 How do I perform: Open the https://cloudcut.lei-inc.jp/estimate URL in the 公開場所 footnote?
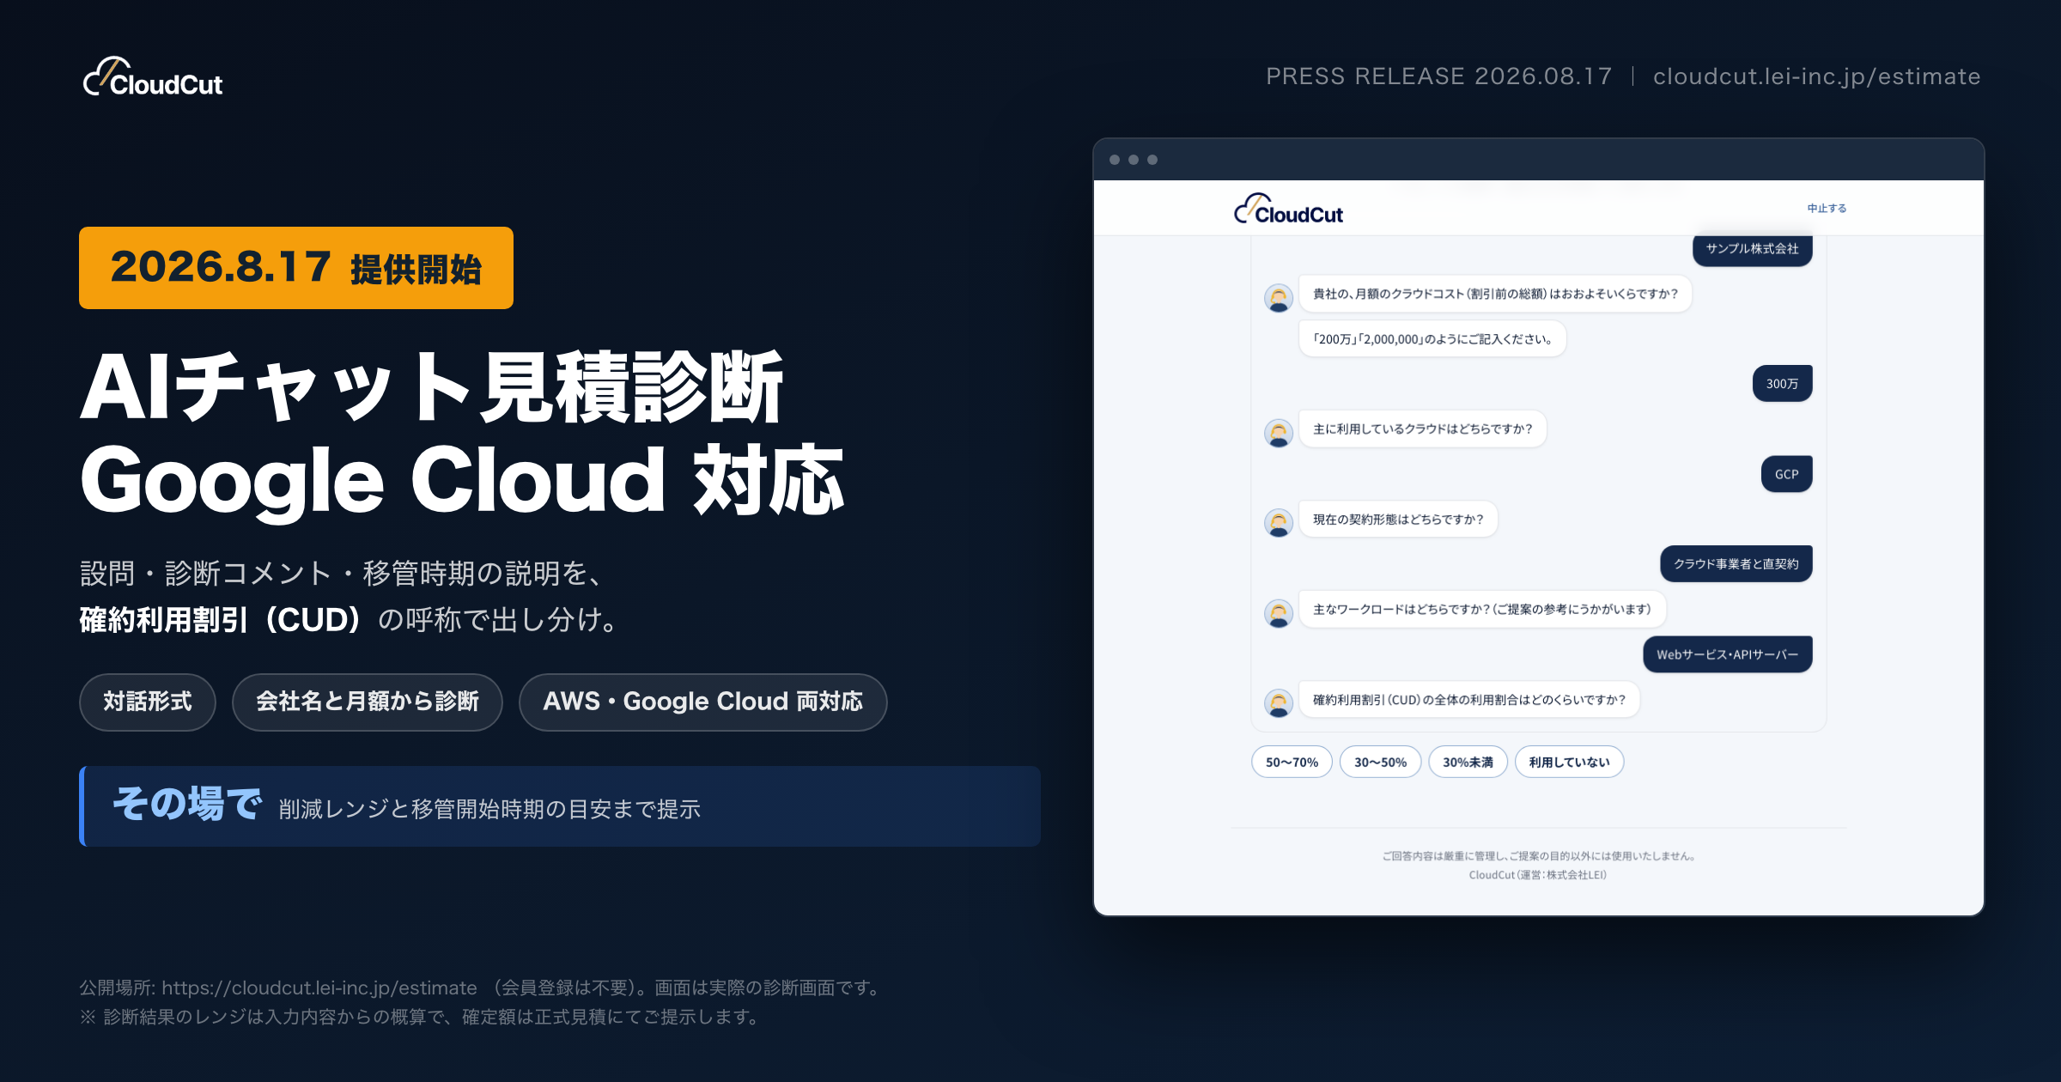click(x=319, y=988)
